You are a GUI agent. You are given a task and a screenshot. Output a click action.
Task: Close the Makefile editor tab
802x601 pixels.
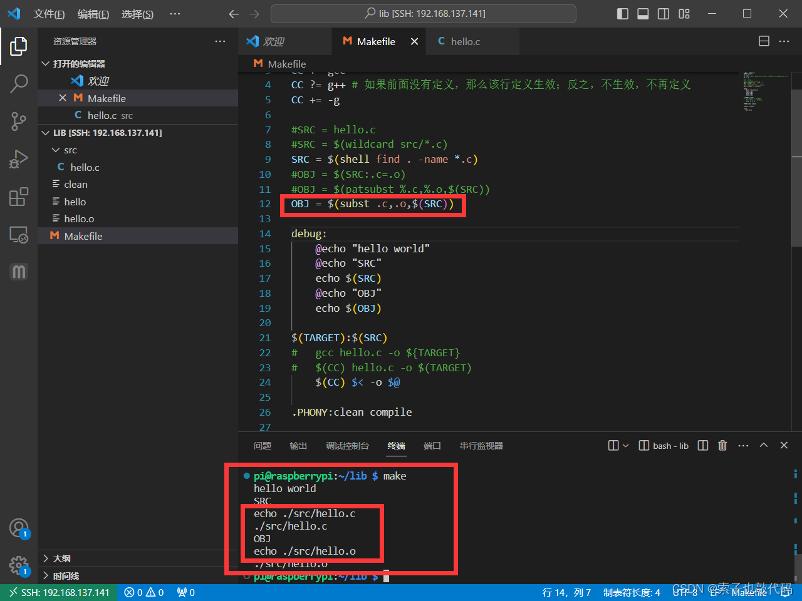point(414,41)
